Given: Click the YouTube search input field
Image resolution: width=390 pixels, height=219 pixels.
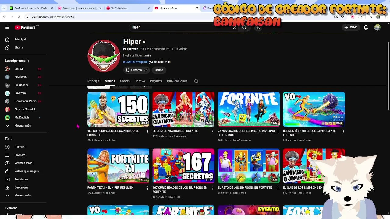Looking at the screenshot, I should (181, 27).
